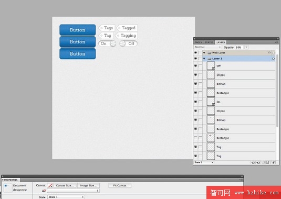Switch to the Pages tab

point(198,42)
